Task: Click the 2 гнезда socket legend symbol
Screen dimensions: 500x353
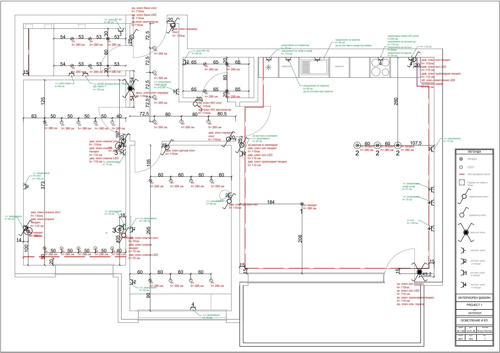Action: (463, 261)
